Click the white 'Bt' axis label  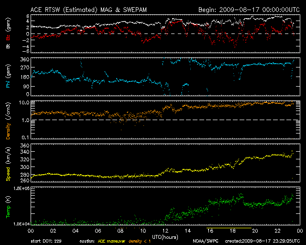8,46
